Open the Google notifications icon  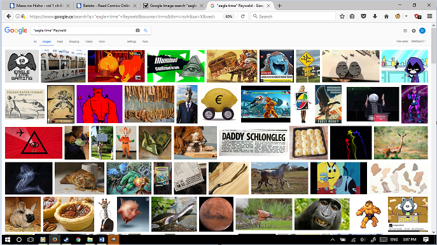point(413,30)
